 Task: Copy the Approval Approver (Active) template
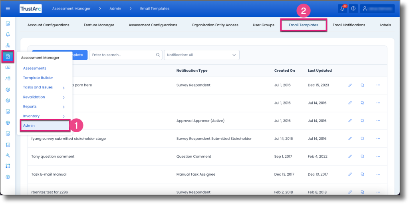click(x=362, y=121)
